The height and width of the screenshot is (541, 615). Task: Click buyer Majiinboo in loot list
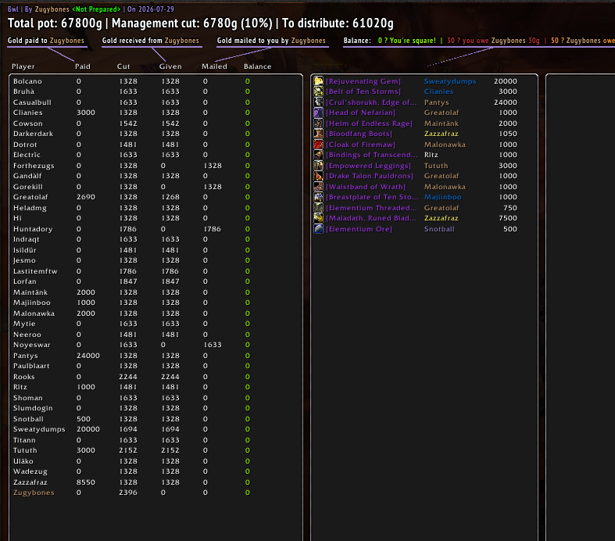click(442, 197)
